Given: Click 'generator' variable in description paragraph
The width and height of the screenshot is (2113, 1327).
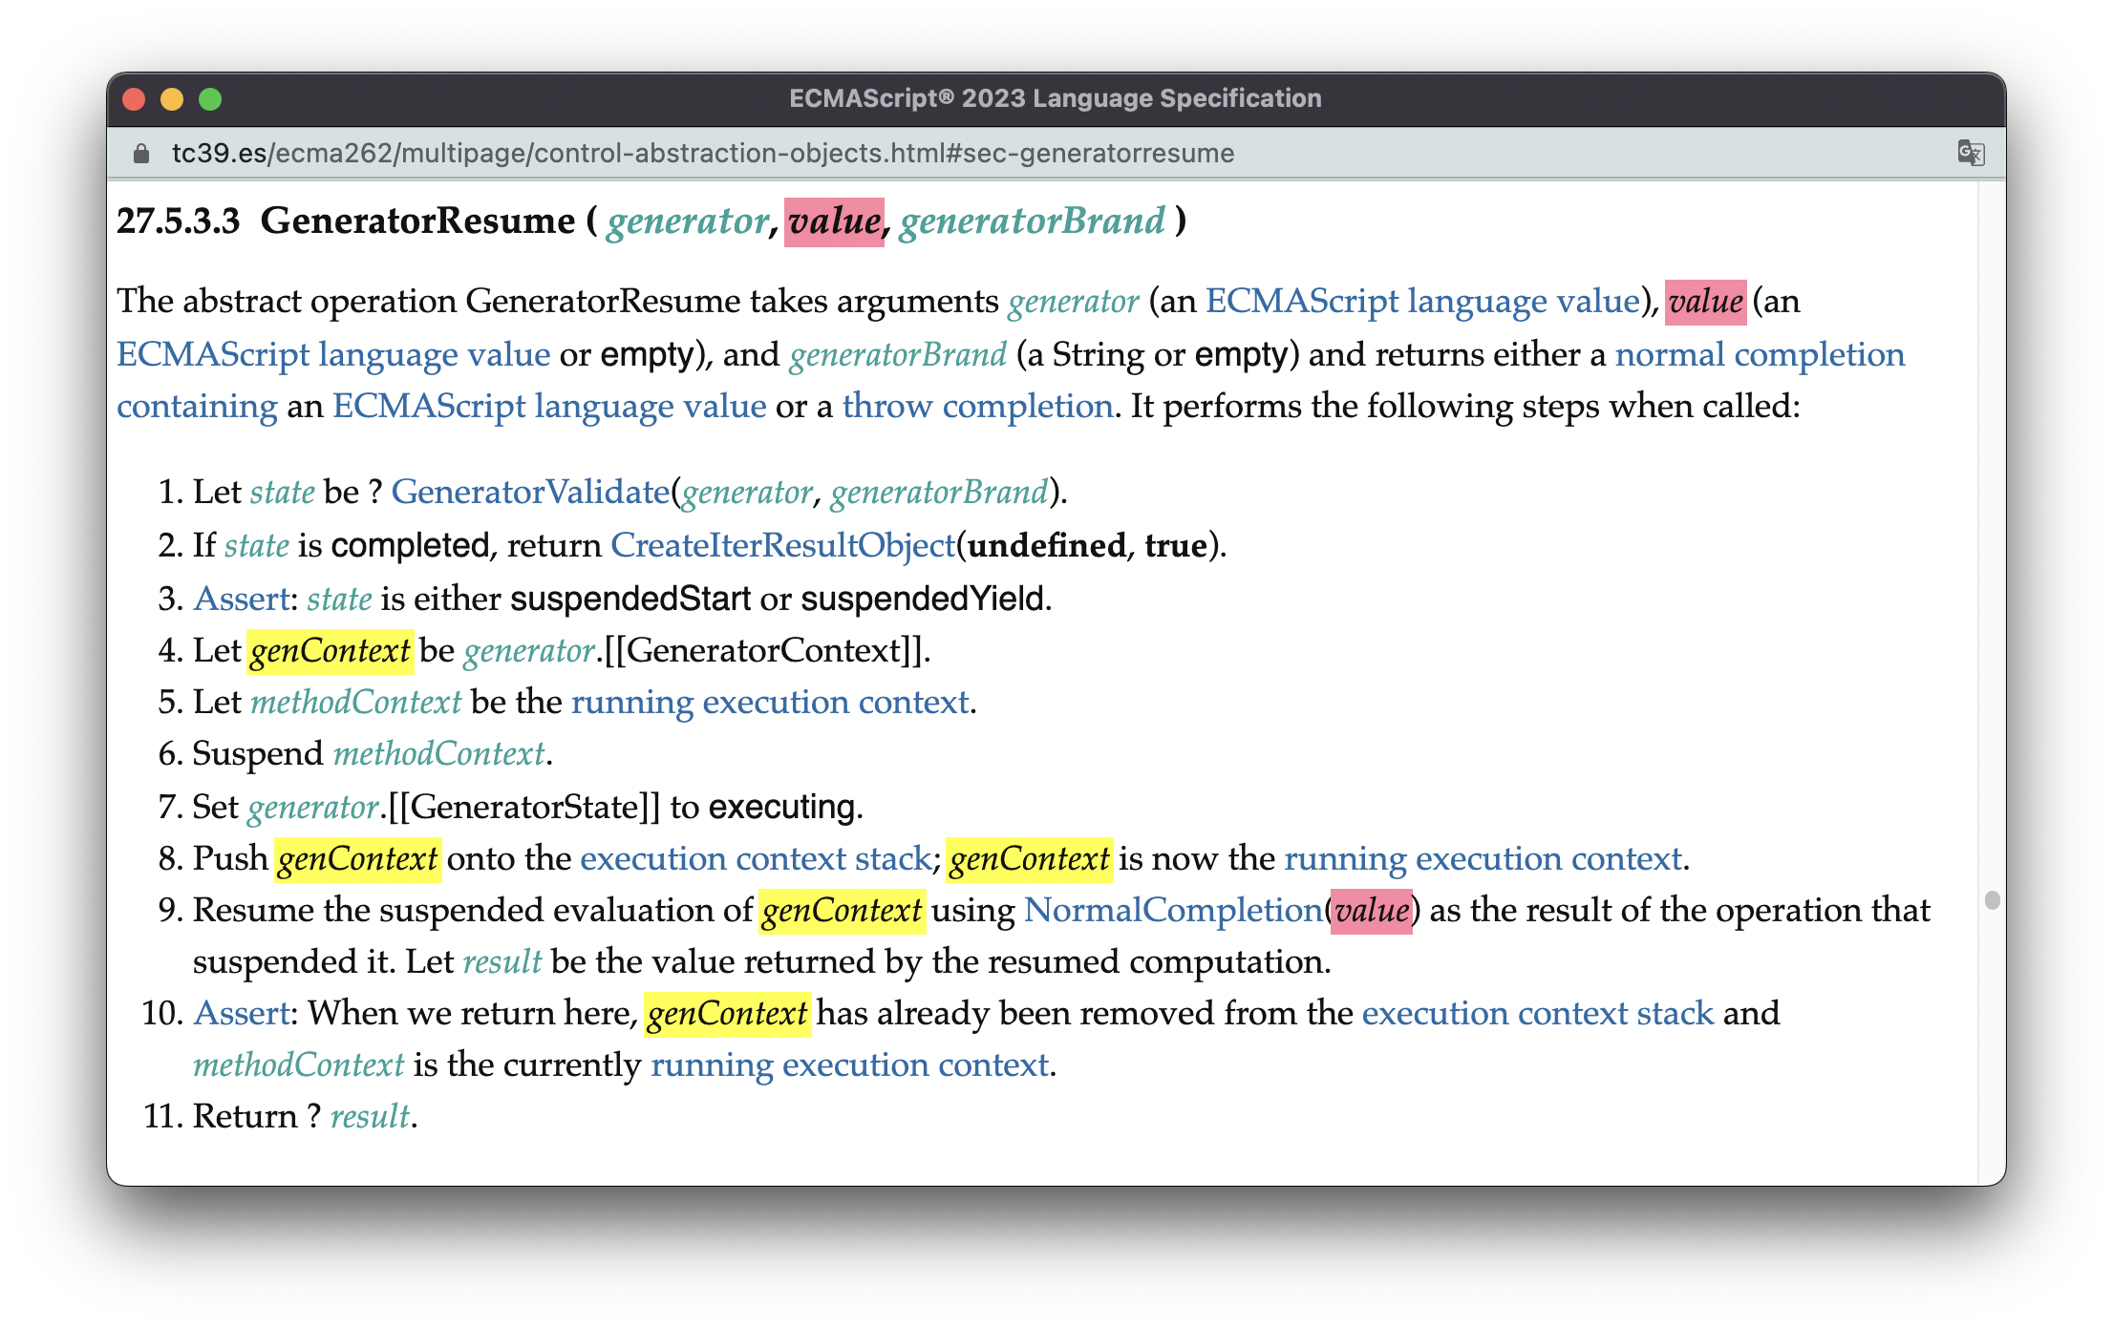Looking at the screenshot, I should click(1074, 302).
